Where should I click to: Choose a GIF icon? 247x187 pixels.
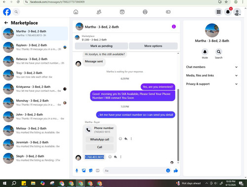pos(97,171)
